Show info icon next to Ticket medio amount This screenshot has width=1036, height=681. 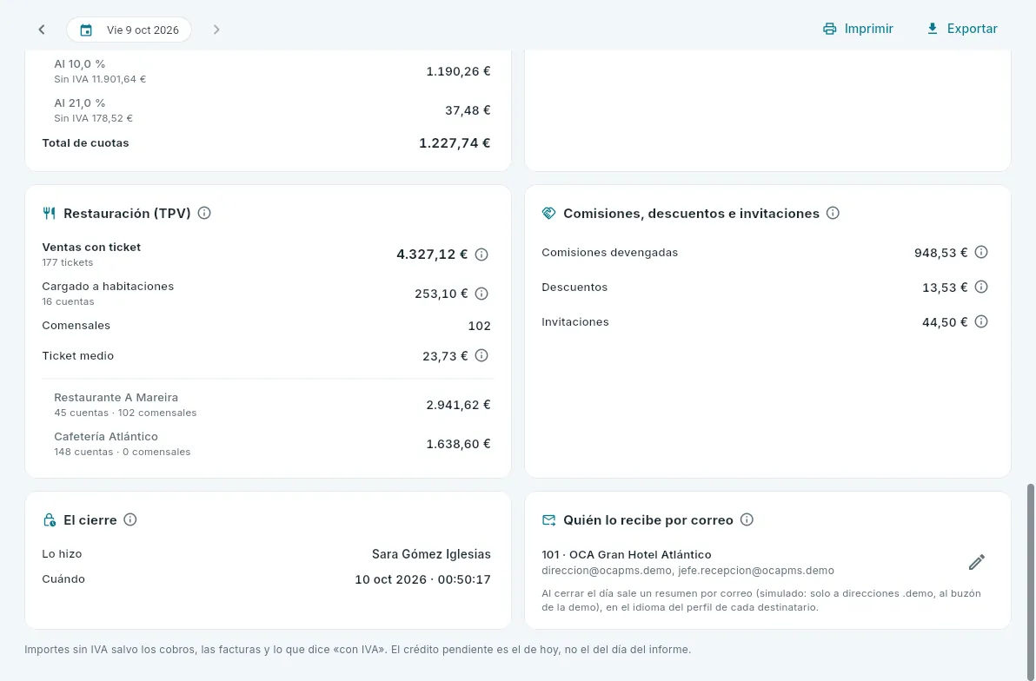click(481, 355)
